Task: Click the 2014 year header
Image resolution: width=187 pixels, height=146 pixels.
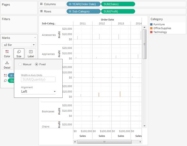Action: pyautogui.click(x=139, y=23)
